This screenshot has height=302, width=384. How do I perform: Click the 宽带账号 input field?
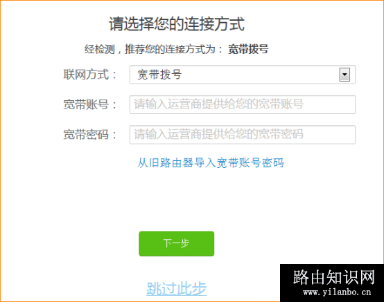pos(243,104)
